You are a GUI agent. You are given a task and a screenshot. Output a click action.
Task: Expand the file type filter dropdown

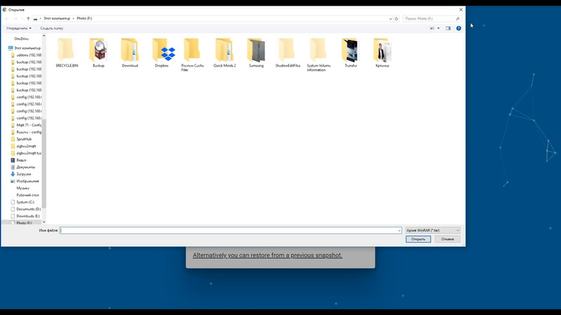[433, 230]
